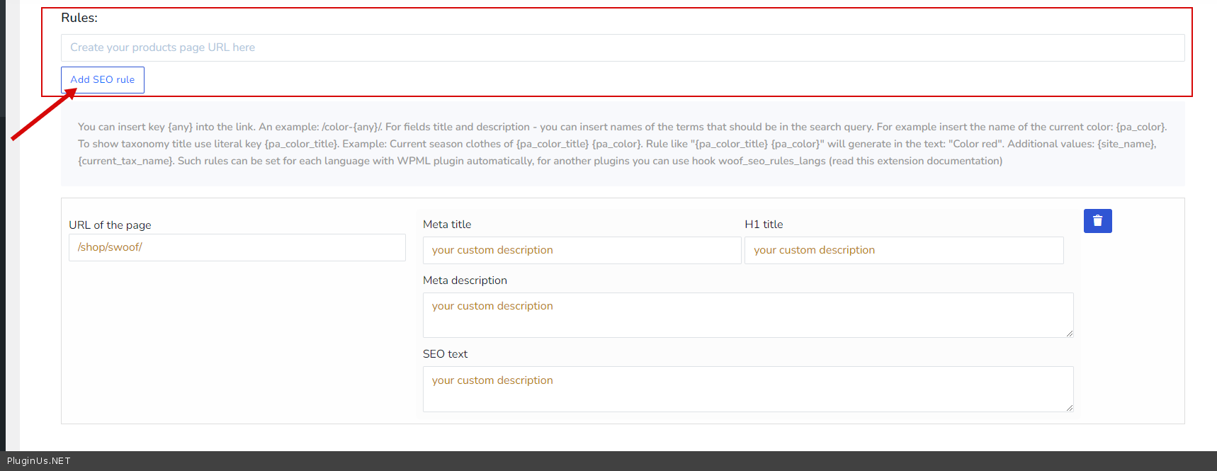Focus the 'Create your products page URL' field
The image size is (1217, 471).
[x=622, y=47]
